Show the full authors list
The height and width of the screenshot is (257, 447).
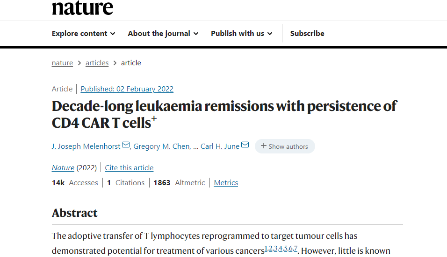coord(285,146)
